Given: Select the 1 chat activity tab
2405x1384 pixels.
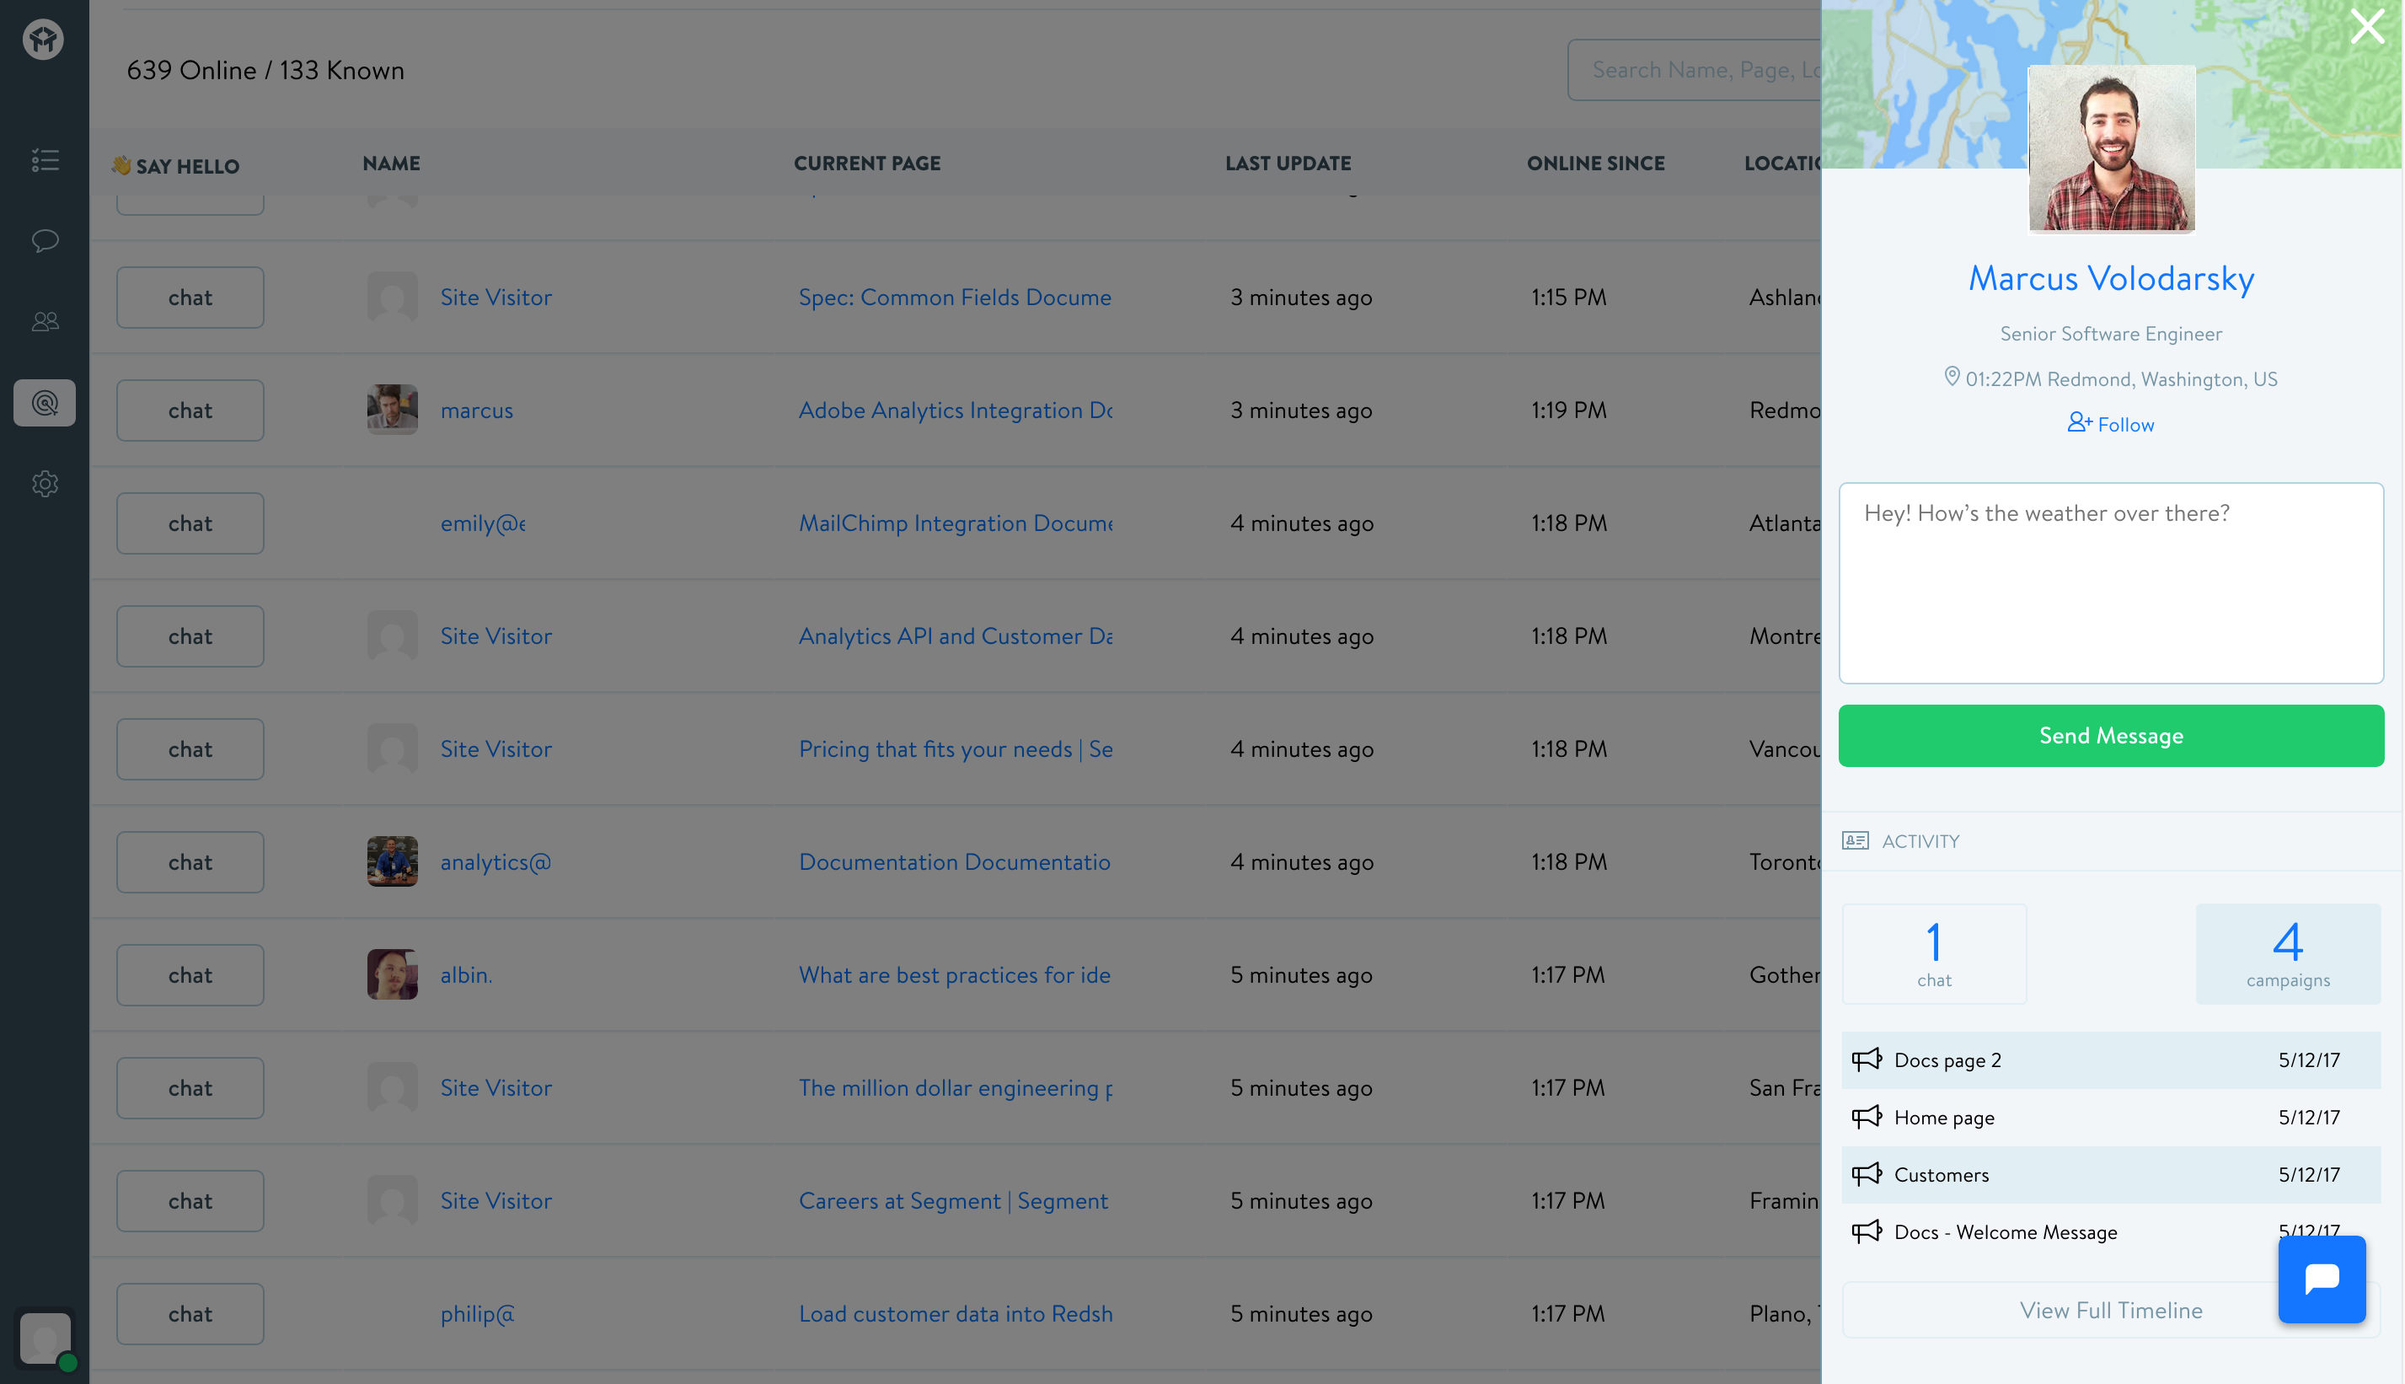Looking at the screenshot, I should 1934,953.
